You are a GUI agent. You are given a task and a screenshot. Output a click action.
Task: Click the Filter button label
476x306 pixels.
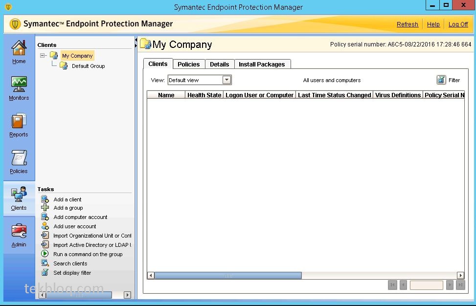click(454, 80)
